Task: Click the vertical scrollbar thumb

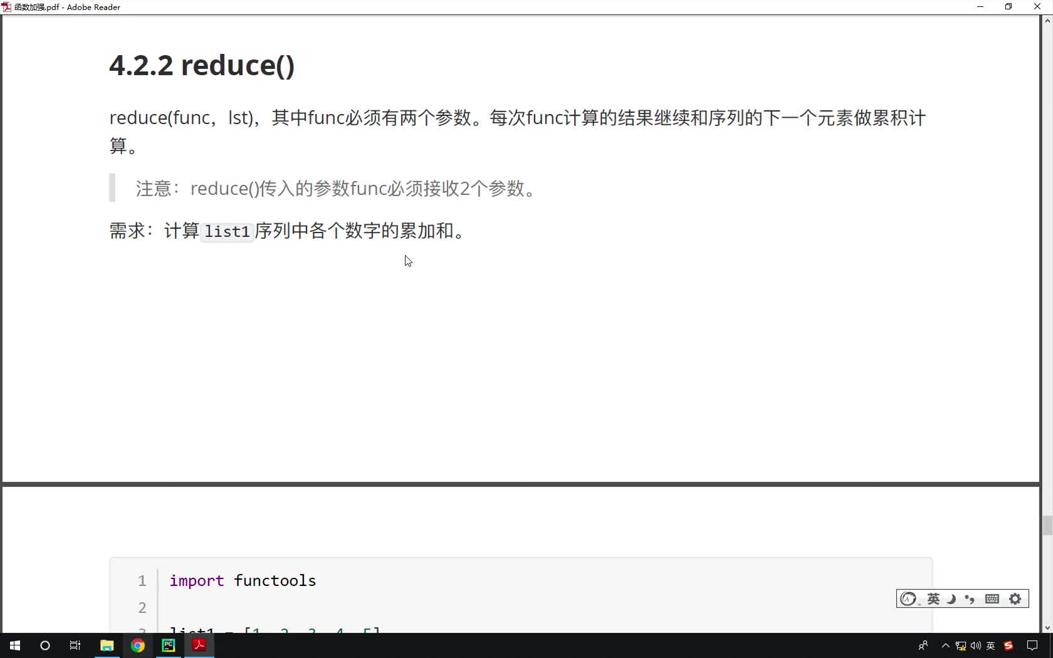Action: (1047, 525)
